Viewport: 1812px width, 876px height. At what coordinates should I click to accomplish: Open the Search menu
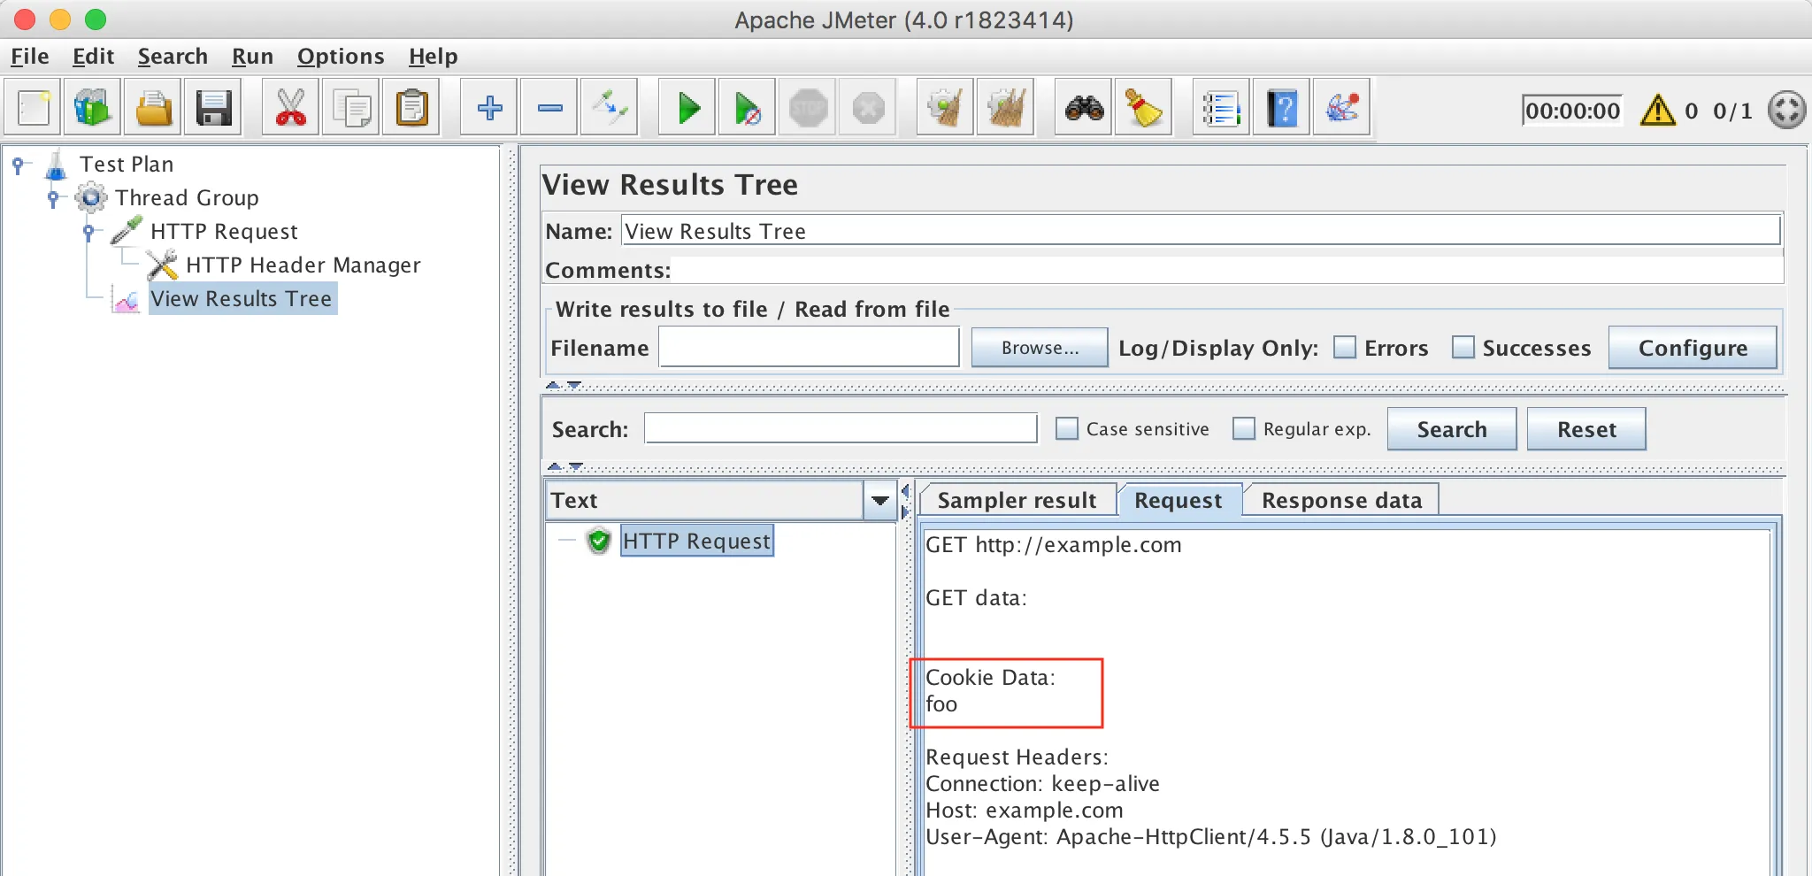(173, 57)
